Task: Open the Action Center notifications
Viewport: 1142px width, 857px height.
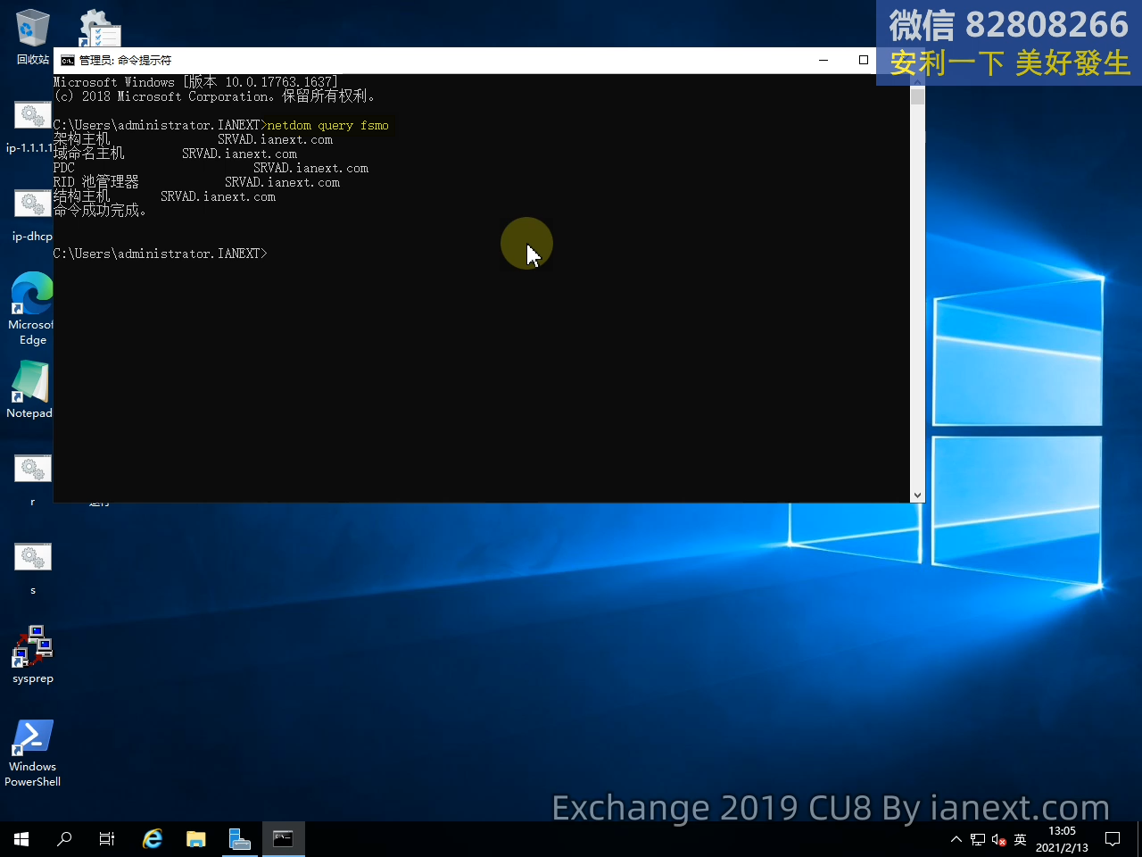Action: click(x=1113, y=839)
